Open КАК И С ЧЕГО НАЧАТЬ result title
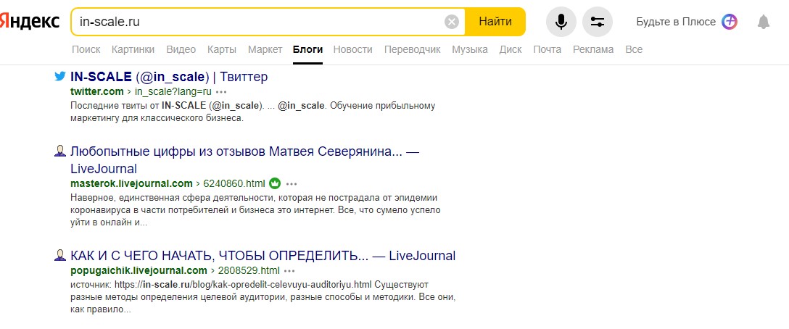Viewport: 789px width, 329px height. coord(263,256)
